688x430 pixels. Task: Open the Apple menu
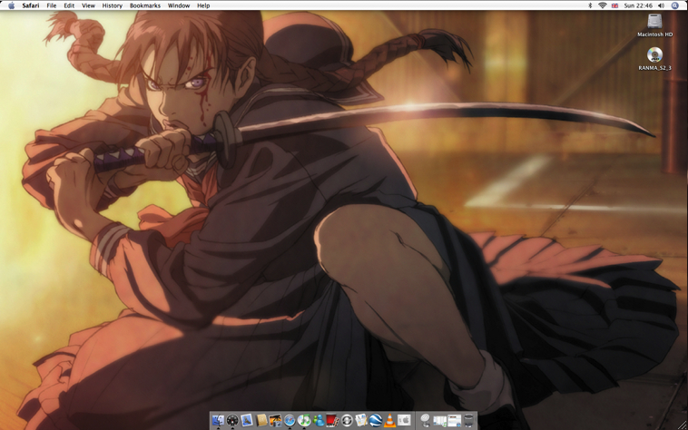tap(12, 5)
